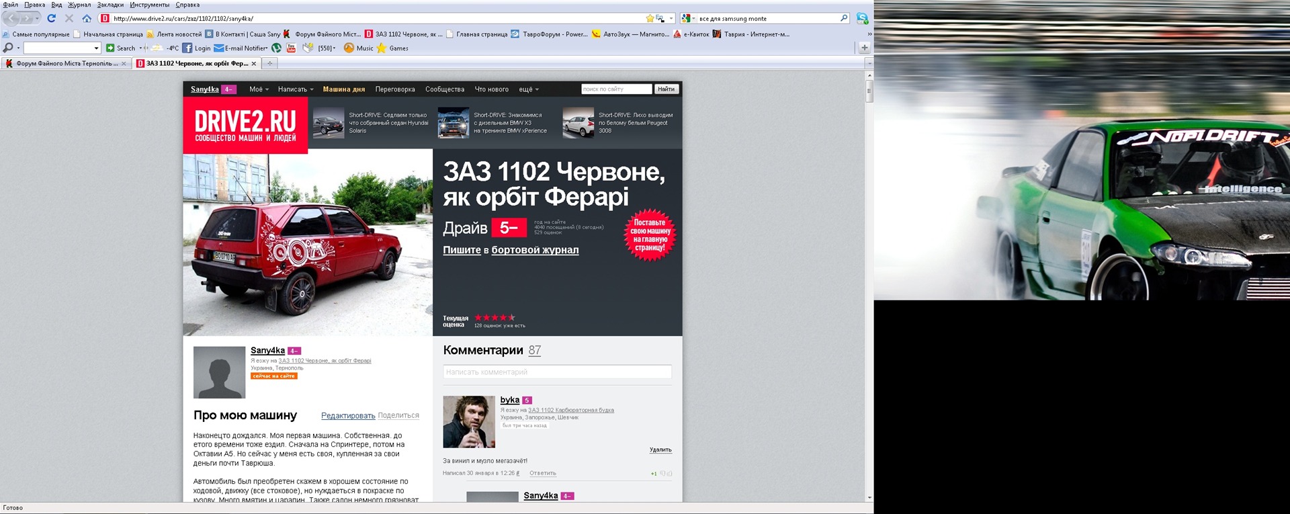Image resolution: width=1290 pixels, height=514 pixels.
Task: Click the red Поставьте свою машину badge
Action: (x=650, y=235)
